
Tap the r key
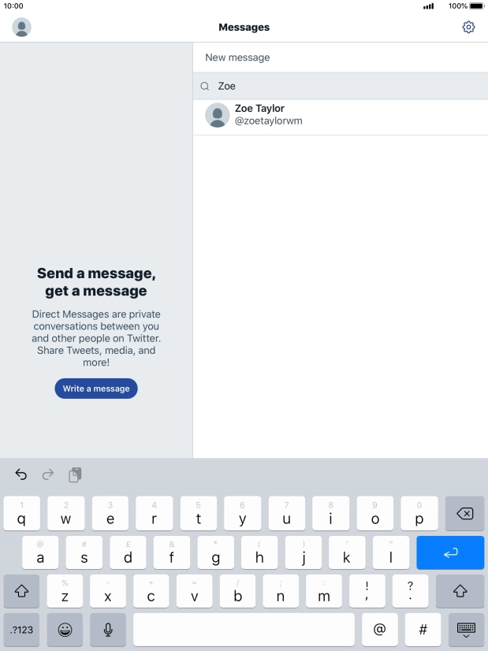(154, 513)
